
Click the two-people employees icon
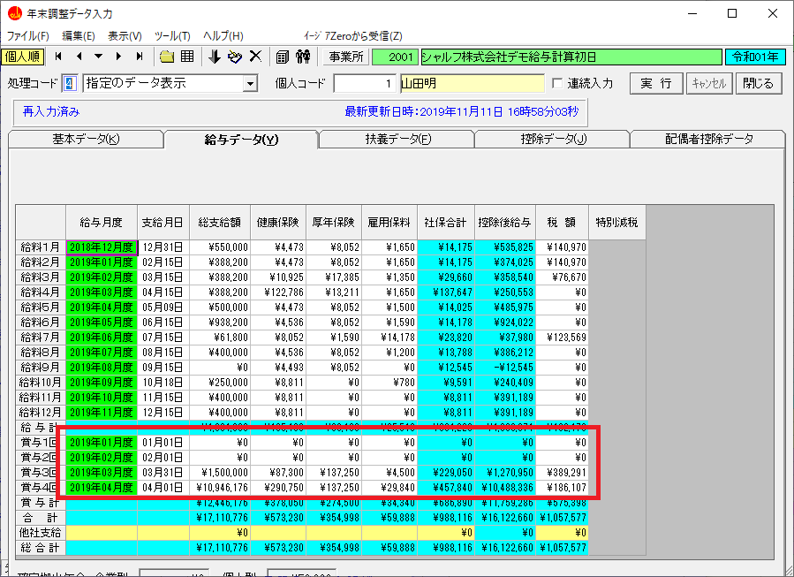pos(303,57)
